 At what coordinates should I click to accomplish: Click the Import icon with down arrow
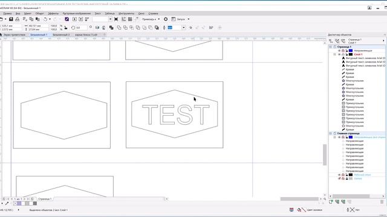74,19
